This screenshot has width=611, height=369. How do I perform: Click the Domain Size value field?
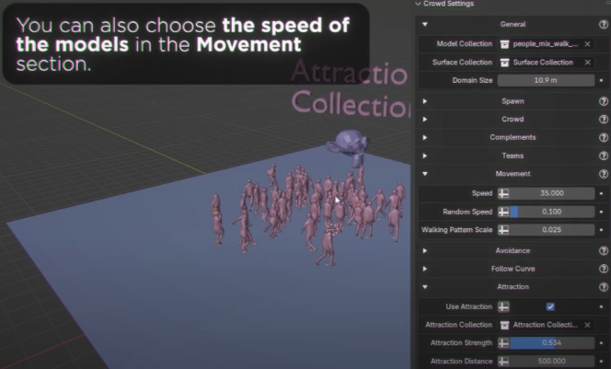point(545,80)
